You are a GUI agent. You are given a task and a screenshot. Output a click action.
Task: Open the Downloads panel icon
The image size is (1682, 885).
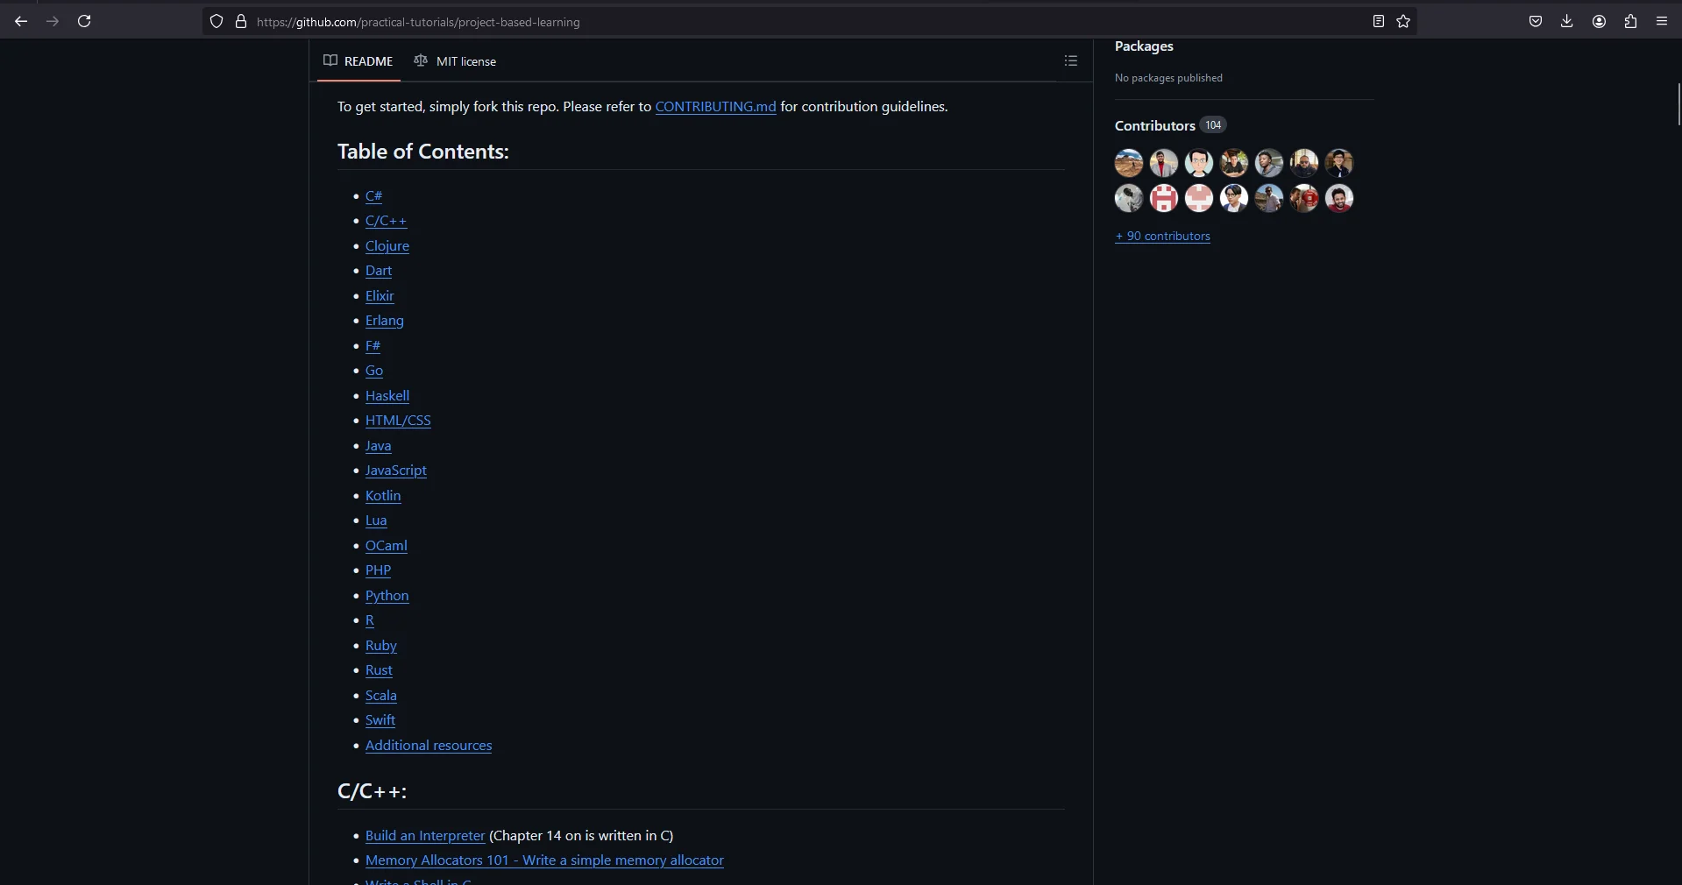[1567, 21]
